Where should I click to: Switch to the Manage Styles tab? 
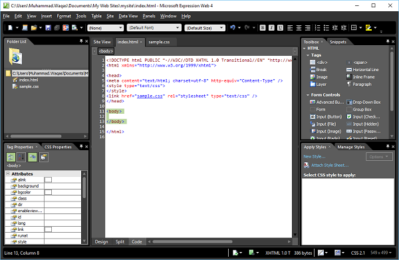pos(351,147)
